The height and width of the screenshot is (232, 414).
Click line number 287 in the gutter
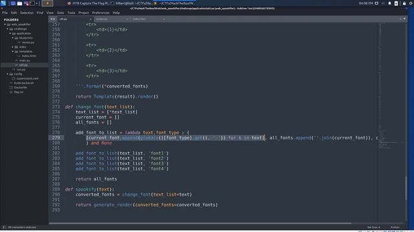coord(56,179)
